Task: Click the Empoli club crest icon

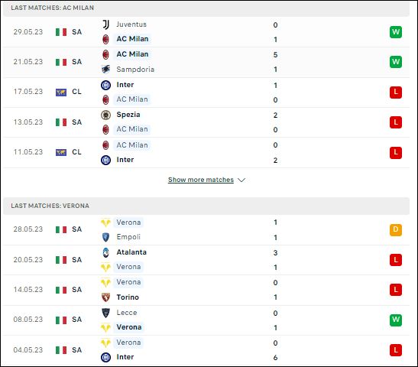Action: 105,237
